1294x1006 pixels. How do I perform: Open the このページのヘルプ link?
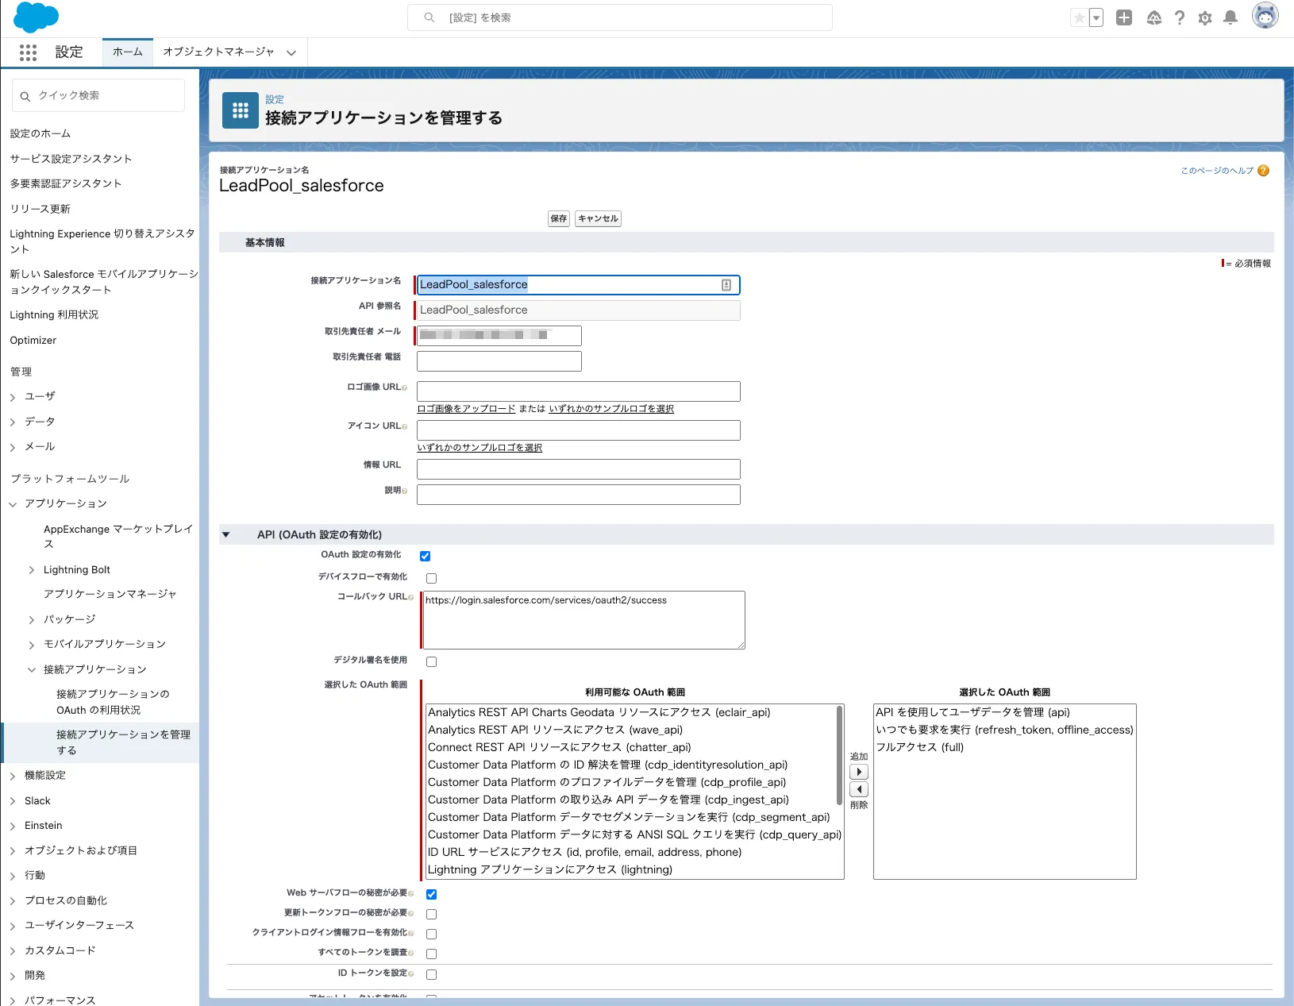(x=1217, y=171)
